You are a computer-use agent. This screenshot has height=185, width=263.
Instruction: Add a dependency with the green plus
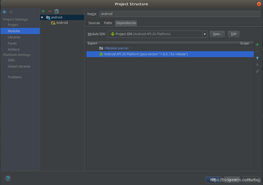coord(257,45)
